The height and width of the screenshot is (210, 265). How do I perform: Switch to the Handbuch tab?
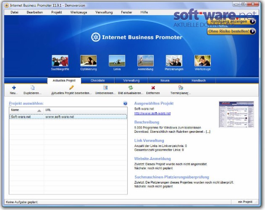coord(199,81)
